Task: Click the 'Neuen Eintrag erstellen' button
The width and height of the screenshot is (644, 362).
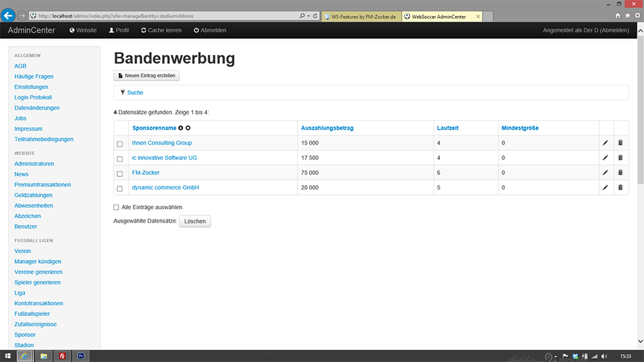Action: [147, 76]
